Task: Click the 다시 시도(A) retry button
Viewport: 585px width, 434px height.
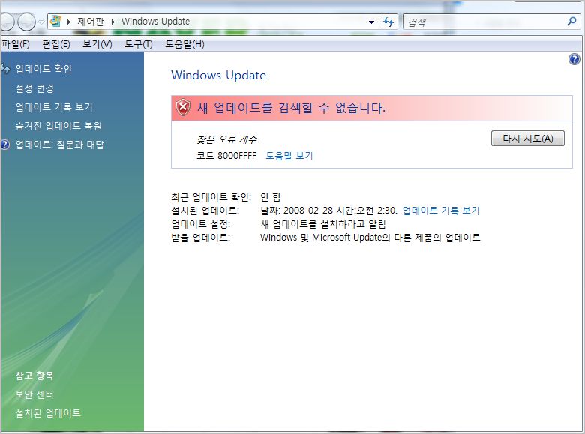Action: coord(527,139)
